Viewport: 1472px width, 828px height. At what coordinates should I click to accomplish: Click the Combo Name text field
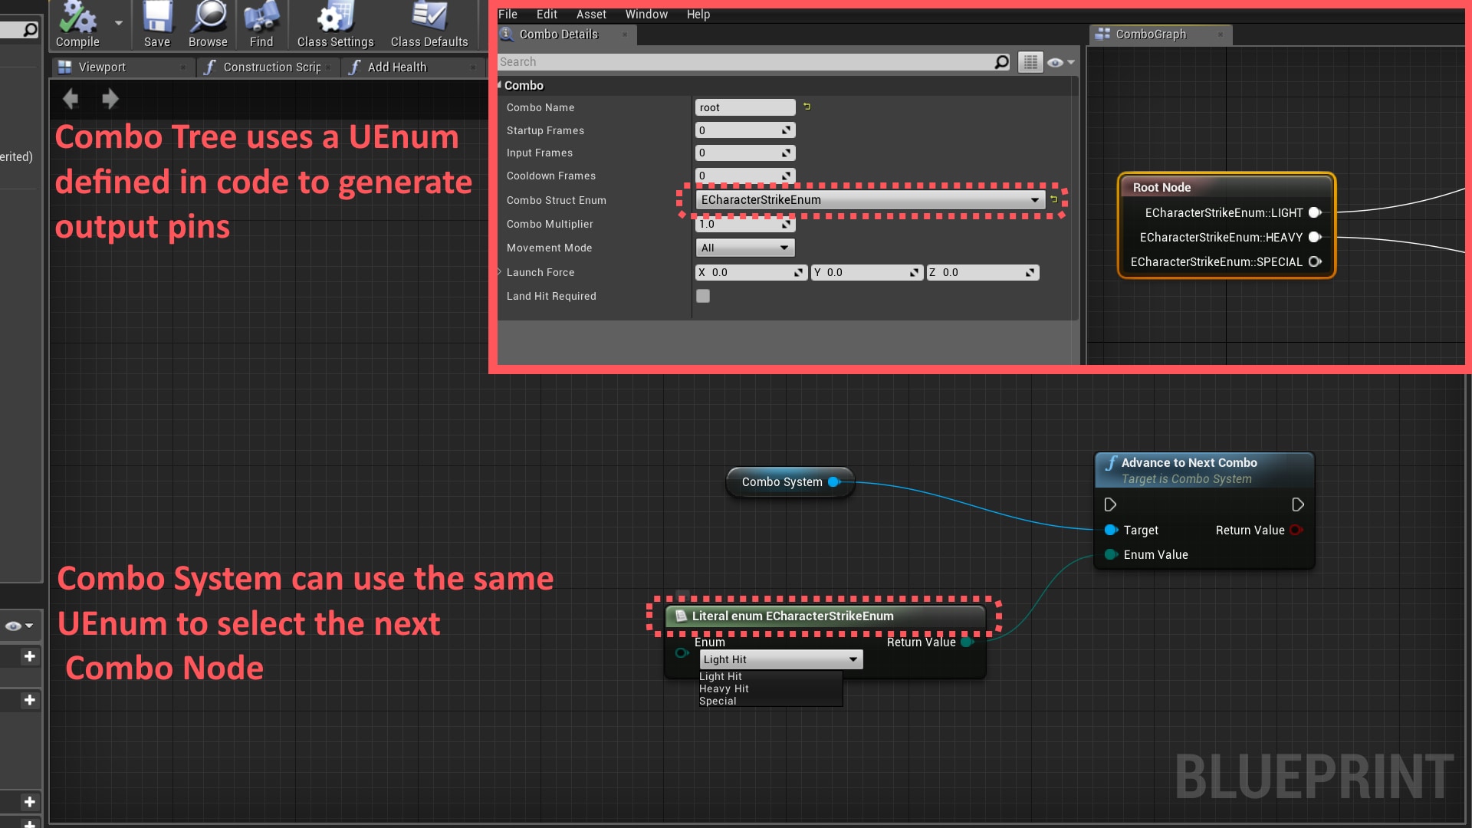pos(744,107)
